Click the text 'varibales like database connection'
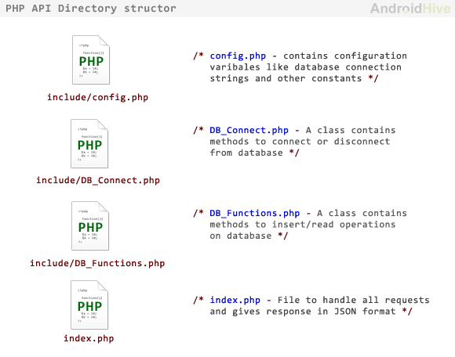The height and width of the screenshot is (357, 455). (x=306, y=67)
